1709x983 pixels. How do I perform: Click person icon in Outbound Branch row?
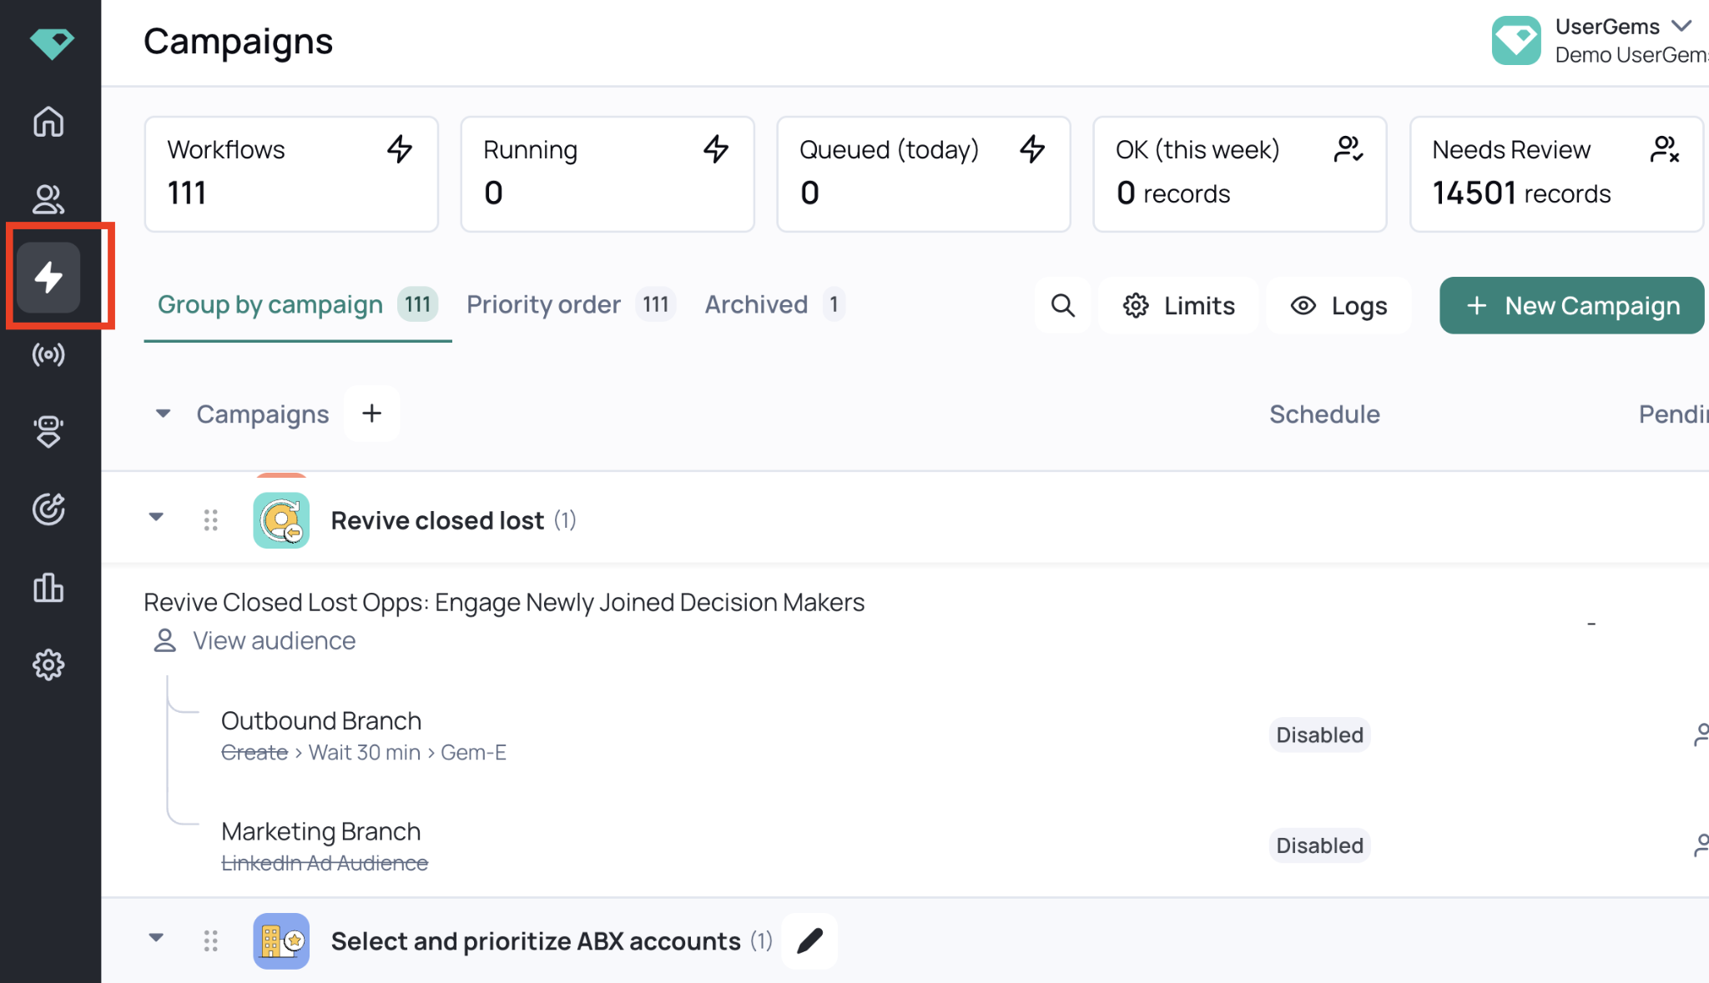[1701, 735]
